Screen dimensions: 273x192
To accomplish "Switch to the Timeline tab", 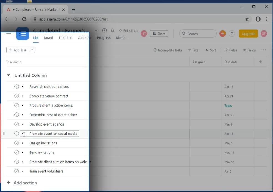I will click(65, 38).
